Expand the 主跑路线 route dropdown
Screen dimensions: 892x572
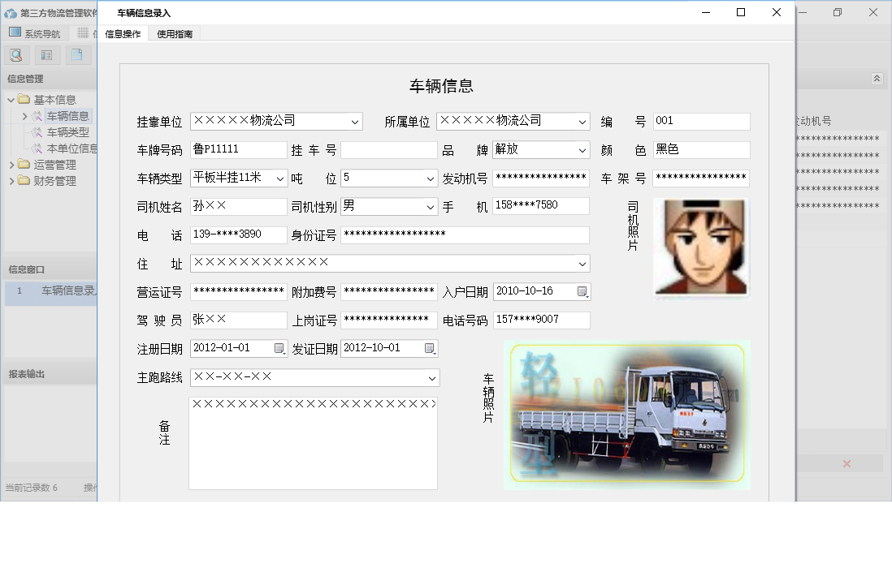pyautogui.click(x=431, y=379)
